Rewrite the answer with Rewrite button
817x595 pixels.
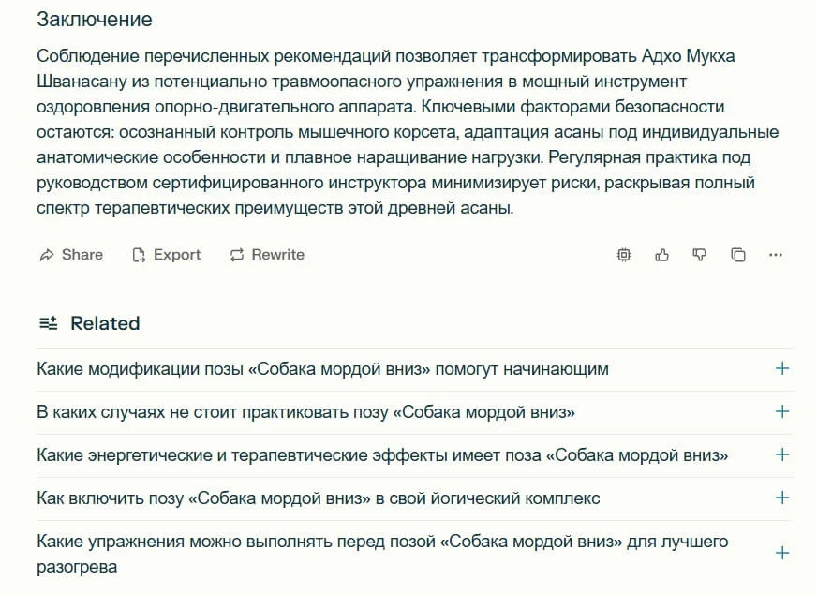pyautogui.click(x=267, y=255)
